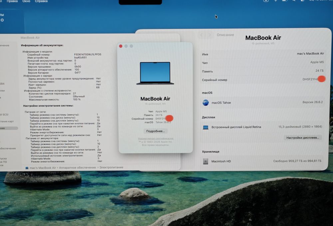Click the Свободно 959,27 ГБ storage text
The width and height of the screenshot is (333, 226).
(x=297, y=161)
